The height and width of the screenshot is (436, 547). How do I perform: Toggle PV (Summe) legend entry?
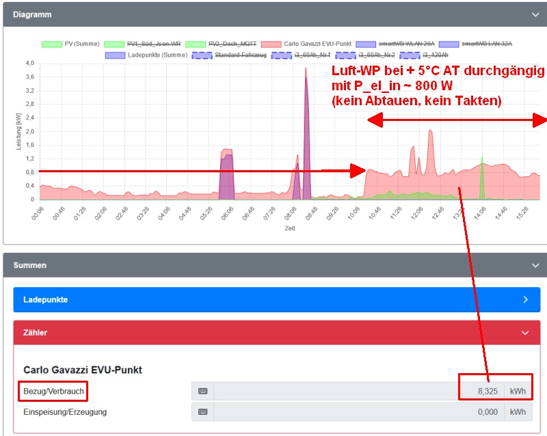coord(70,44)
